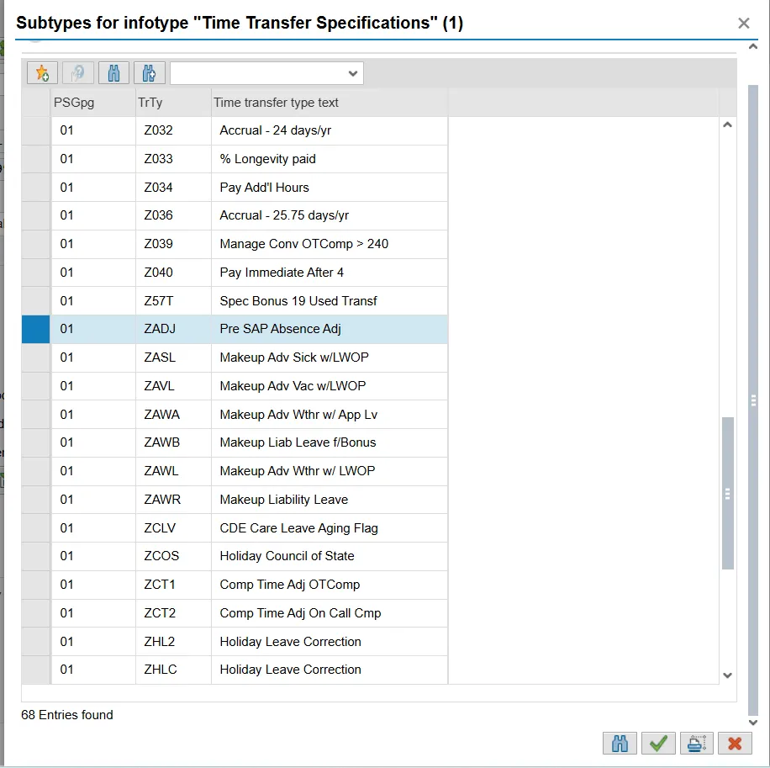Click the add to favorites star icon

(x=42, y=73)
